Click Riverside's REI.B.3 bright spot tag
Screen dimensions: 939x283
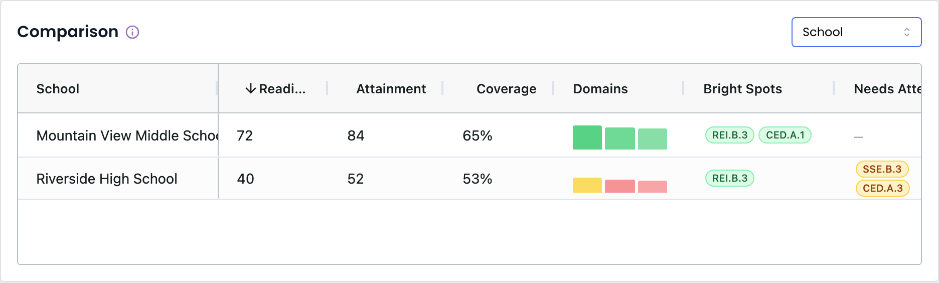point(730,178)
